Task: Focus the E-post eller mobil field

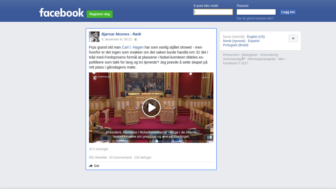Action: click(213, 12)
